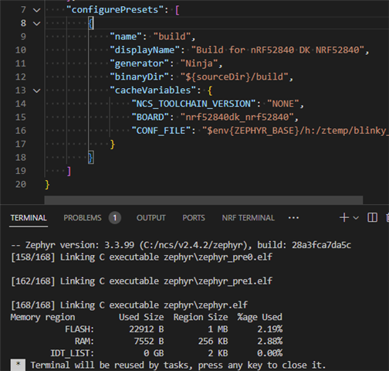The image size is (389, 371).
Task: Open the NRF TERMINAL tab
Action: tap(249, 218)
